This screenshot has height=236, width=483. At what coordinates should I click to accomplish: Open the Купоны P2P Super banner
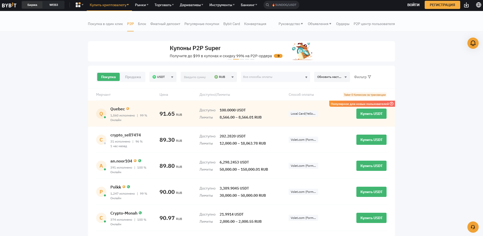(x=241, y=51)
